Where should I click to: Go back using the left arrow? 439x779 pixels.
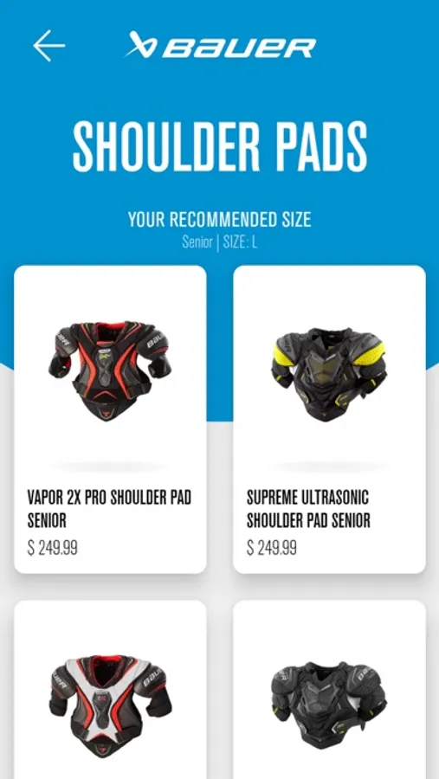click(48, 46)
